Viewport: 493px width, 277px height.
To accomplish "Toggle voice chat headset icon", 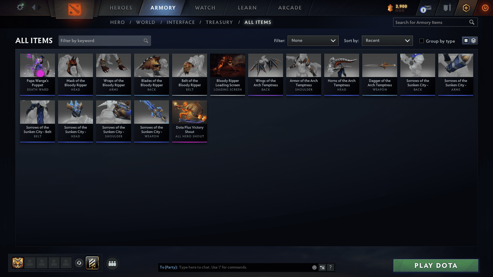I will [79, 263].
